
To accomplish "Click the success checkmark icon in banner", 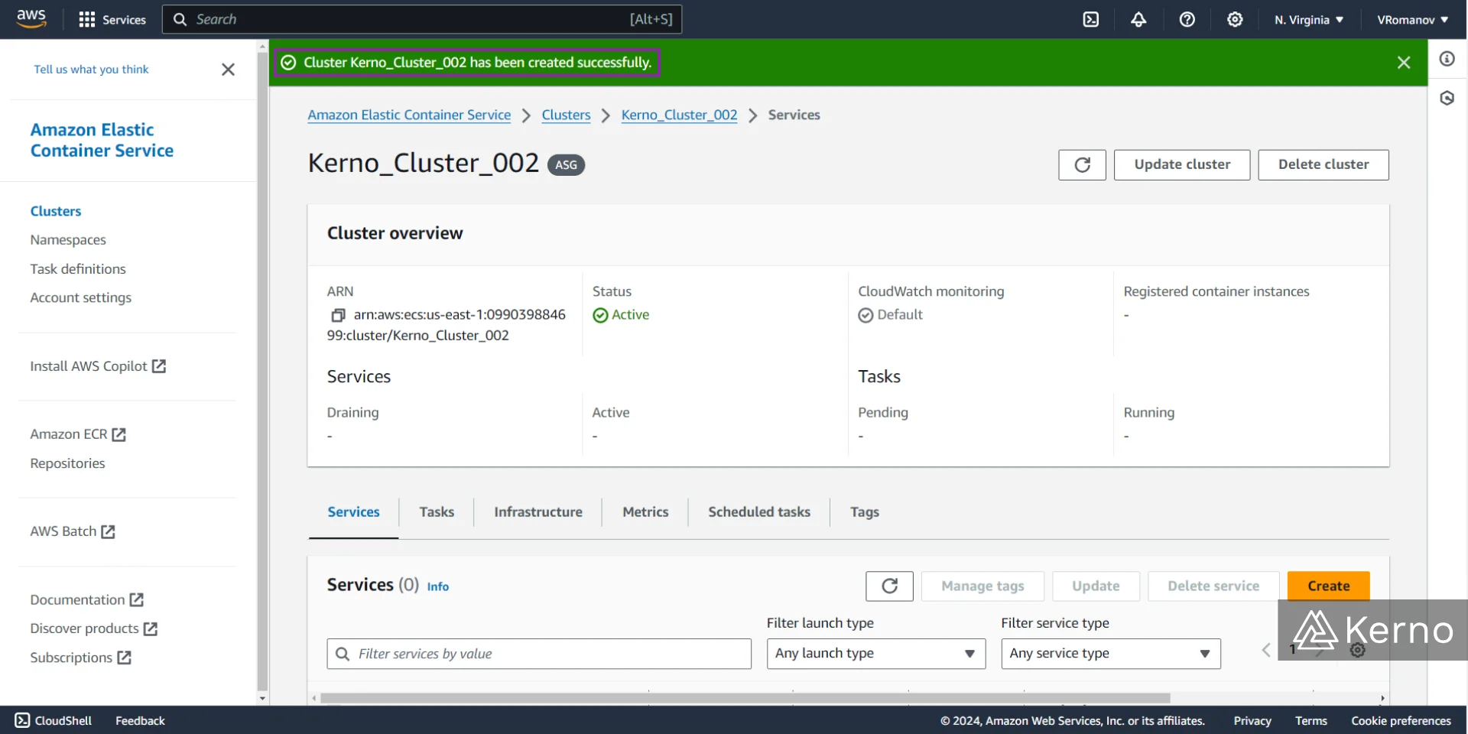I will coord(288,63).
